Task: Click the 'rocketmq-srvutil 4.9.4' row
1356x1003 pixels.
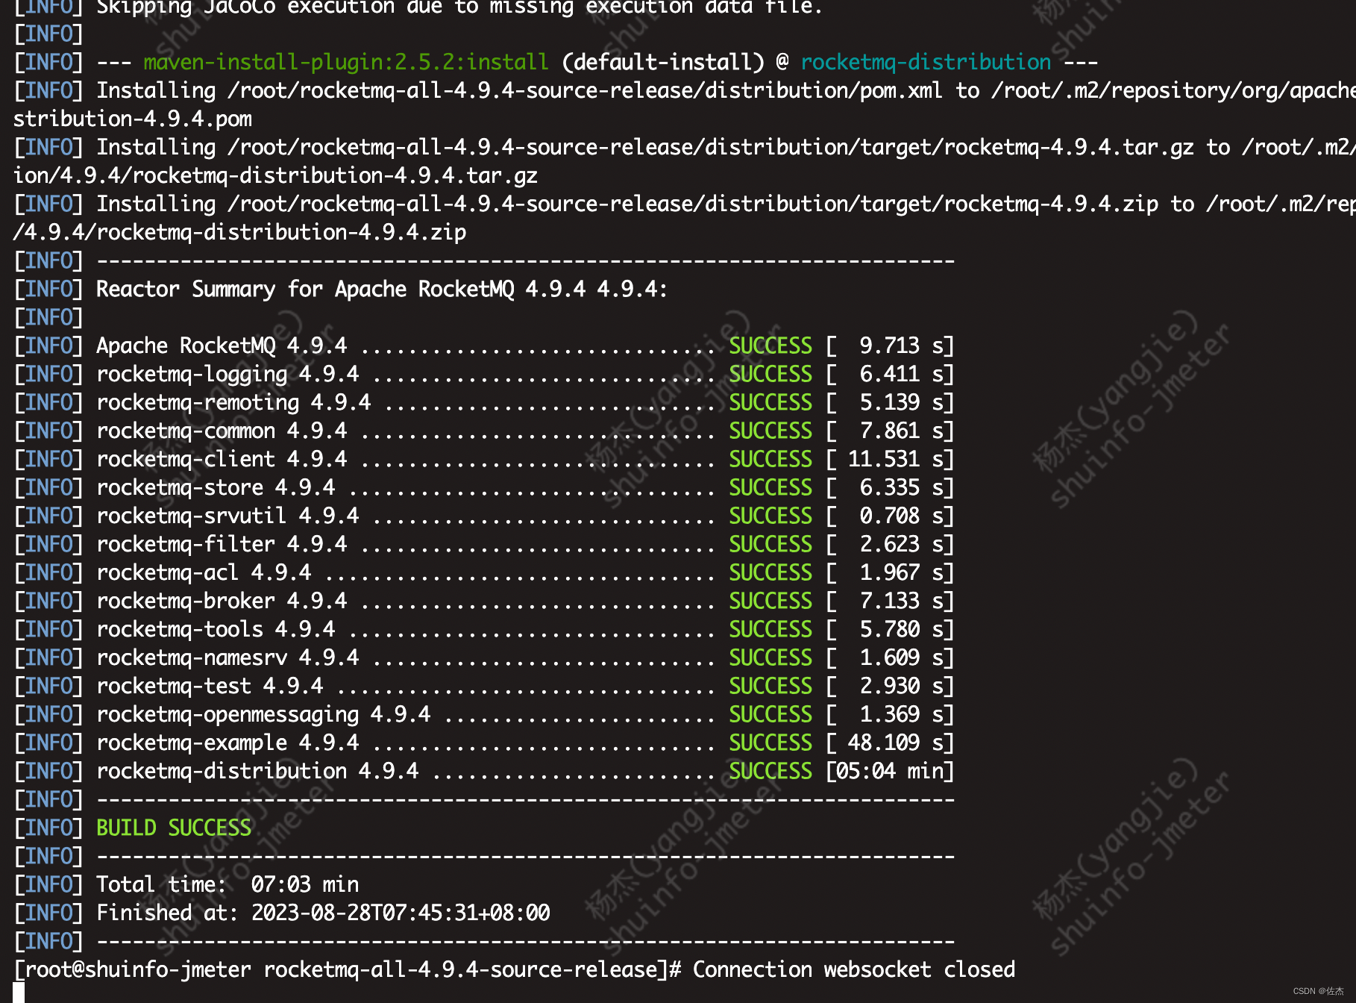Action: pyautogui.click(x=485, y=516)
